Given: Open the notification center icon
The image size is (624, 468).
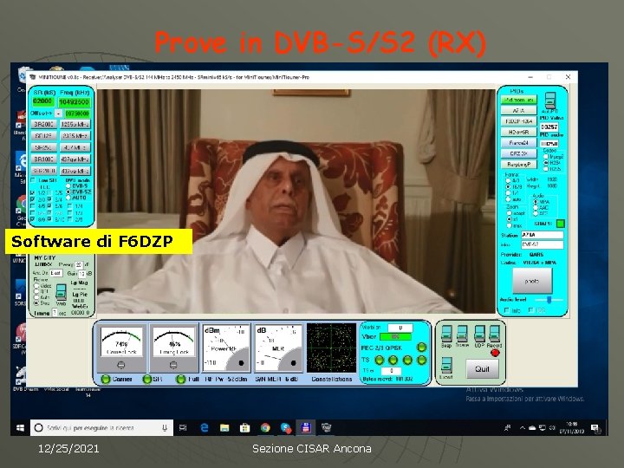Looking at the screenshot, I should [595, 428].
